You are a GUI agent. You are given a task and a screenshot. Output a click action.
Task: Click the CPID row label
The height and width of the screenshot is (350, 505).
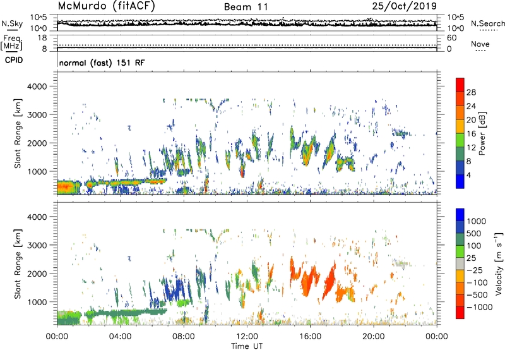[x=14, y=60]
